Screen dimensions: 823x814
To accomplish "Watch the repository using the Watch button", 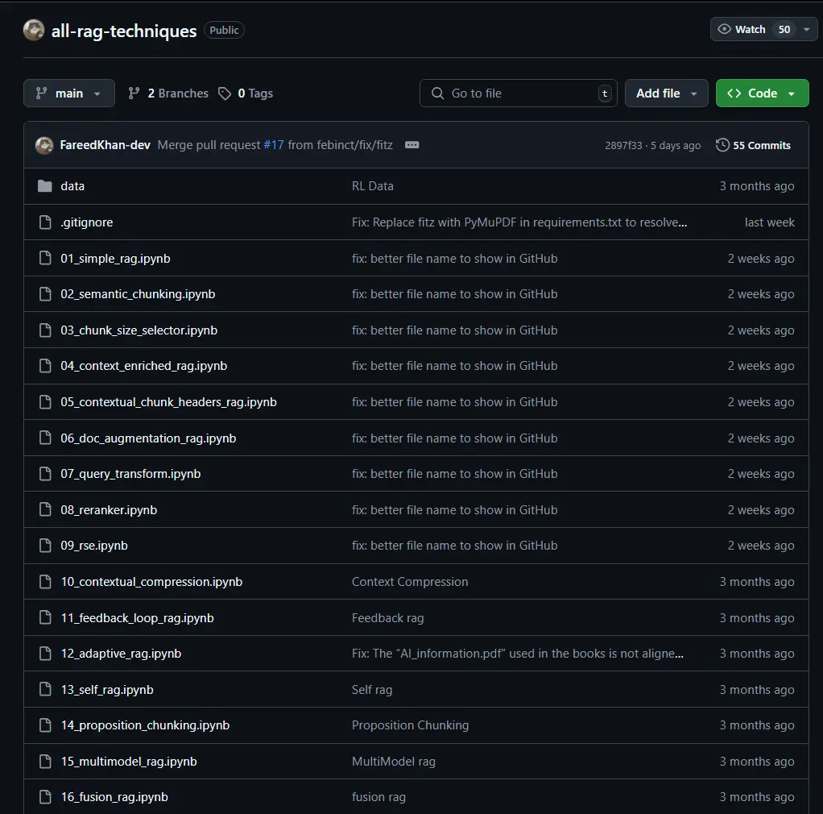I will coord(741,29).
